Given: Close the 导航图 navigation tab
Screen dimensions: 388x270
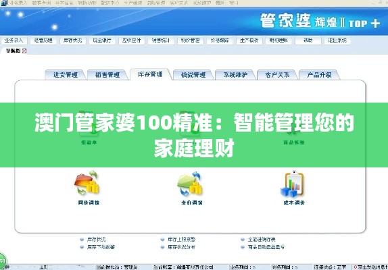Looking at the screenshot, I should tap(24, 51).
